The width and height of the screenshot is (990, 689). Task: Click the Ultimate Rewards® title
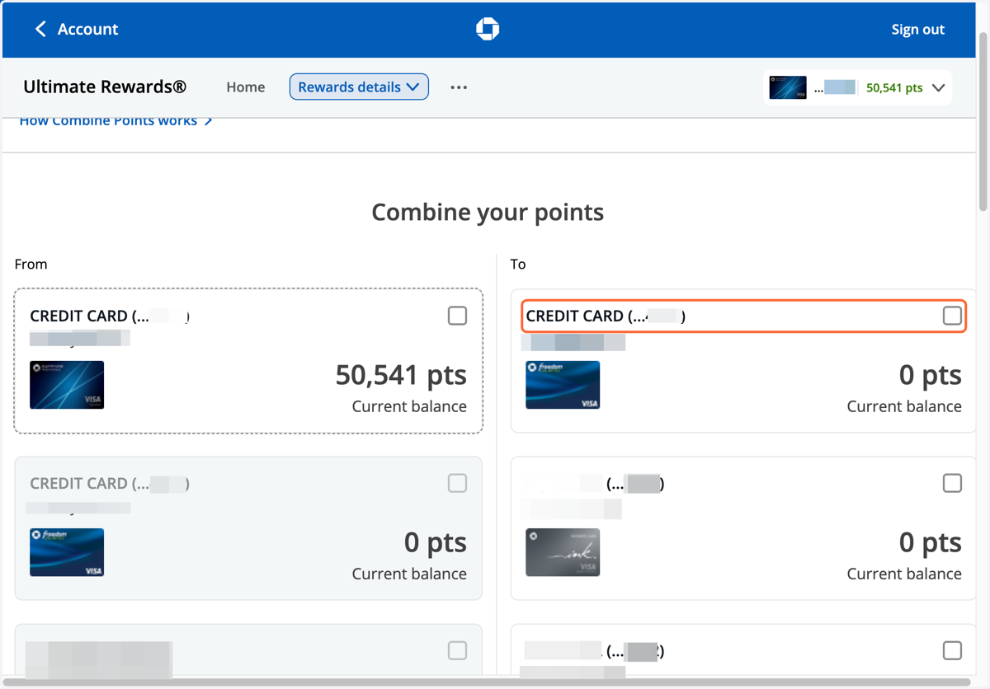[105, 87]
